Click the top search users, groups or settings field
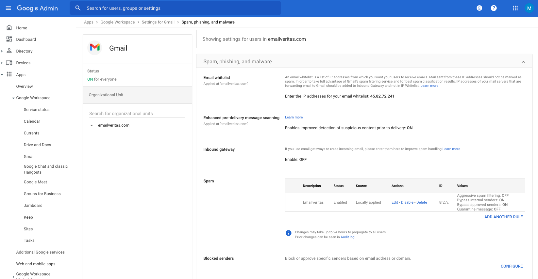The width and height of the screenshot is (538, 279). (x=175, y=8)
